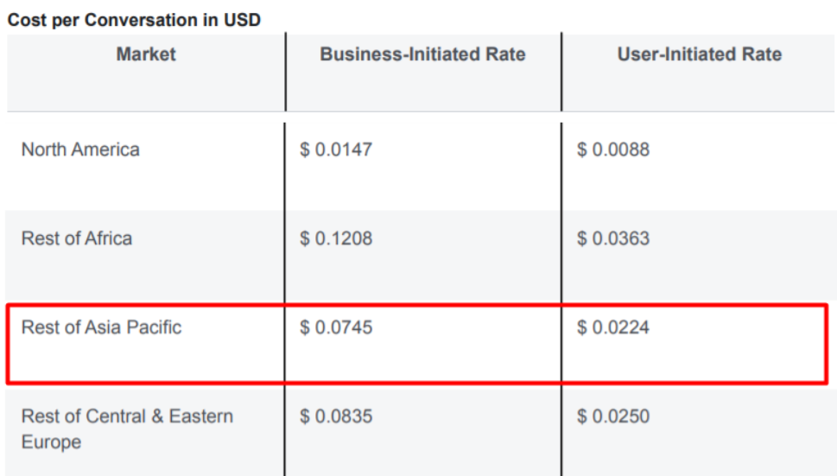Click the "Cost per Conversation in USD" title
The image size is (837, 476).
coord(134,20)
